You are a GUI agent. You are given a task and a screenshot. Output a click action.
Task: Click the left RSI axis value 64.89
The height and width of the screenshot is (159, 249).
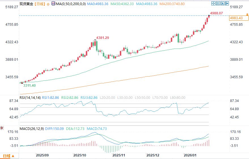14,109
